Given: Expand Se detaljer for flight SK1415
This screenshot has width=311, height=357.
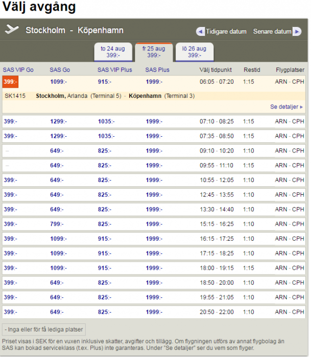Looking at the screenshot, I should point(286,107).
